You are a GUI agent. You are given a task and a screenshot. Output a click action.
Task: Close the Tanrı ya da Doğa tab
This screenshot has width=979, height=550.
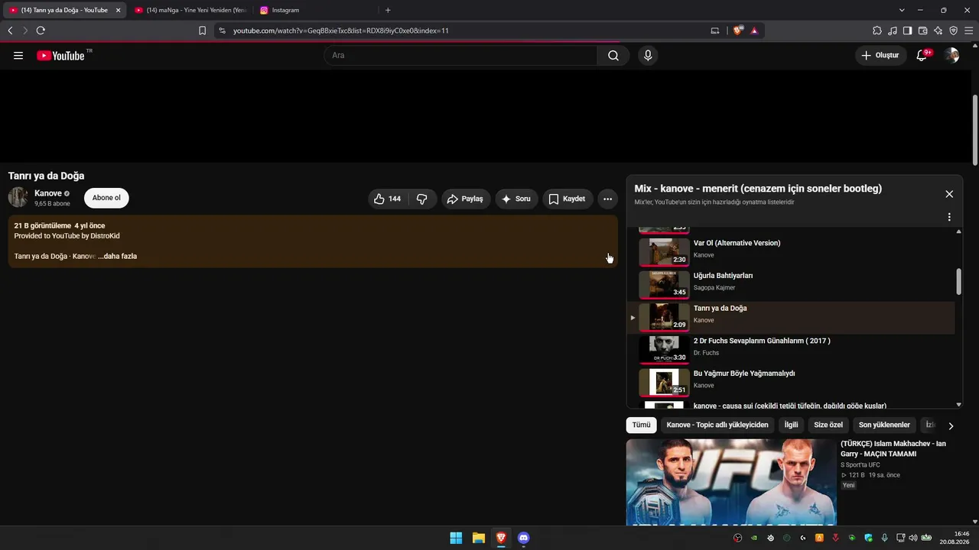118,10
